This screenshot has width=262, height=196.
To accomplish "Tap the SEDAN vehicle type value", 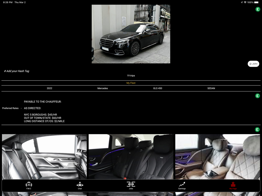I will tap(211, 88).
